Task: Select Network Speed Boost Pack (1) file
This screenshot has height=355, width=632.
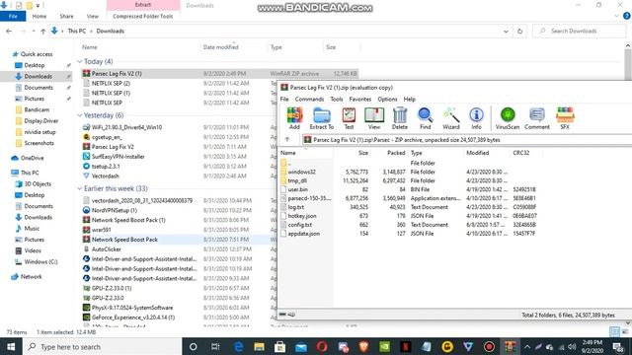Action: point(128,220)
